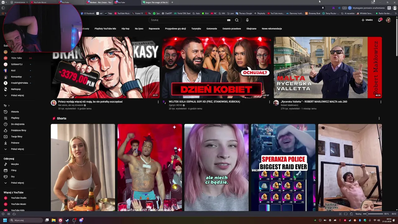
Task: Expand Pokaż więcej under subscriptions list
Action: coord(17,96)
